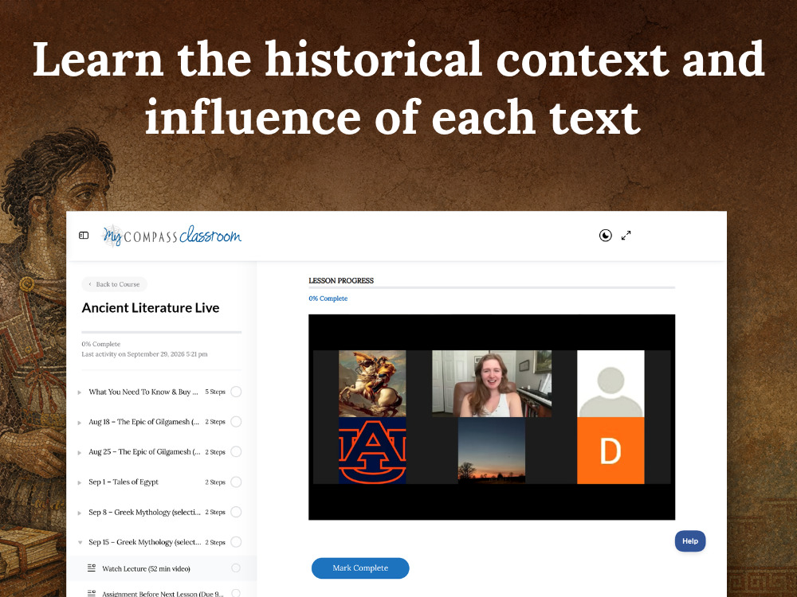The width and height of the screenshot is (797, 597).
Task: Toggle completion circle for Aug 25 lesson
Action: [236, 452]
